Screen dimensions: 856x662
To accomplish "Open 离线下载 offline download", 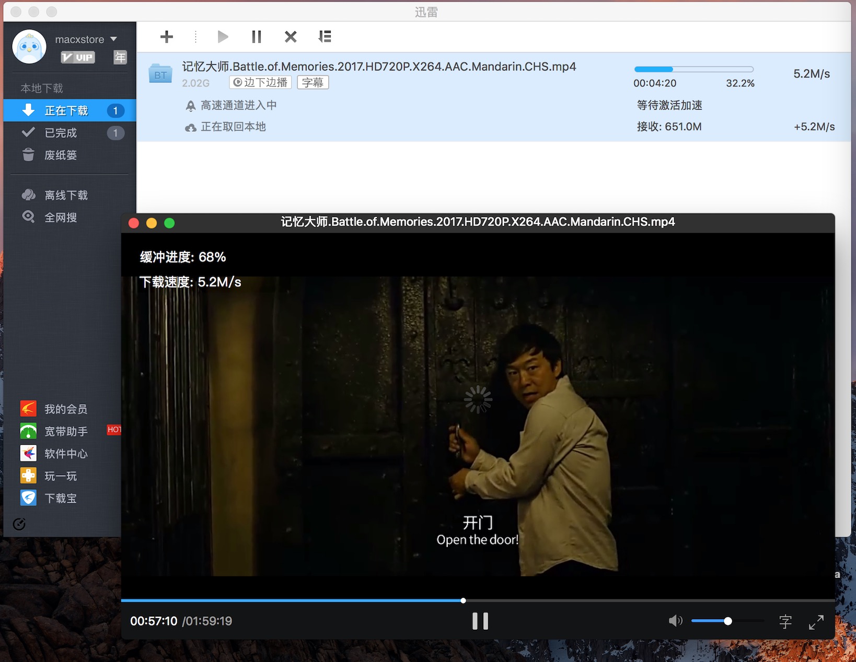I will click(x=70, y=195).
